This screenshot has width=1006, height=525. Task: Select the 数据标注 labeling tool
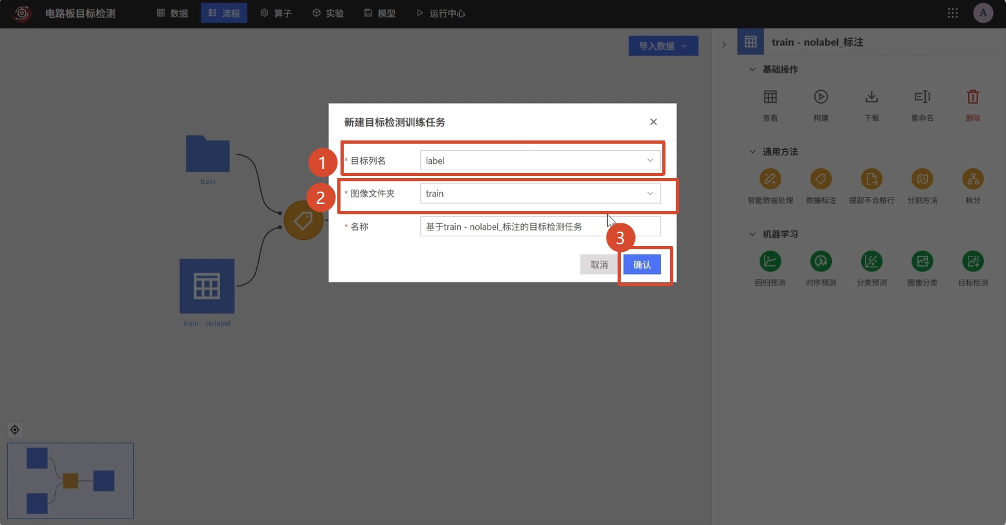tap(821, 179)
